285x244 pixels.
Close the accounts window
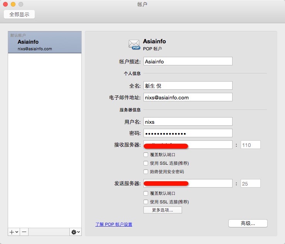coord(5,4)
